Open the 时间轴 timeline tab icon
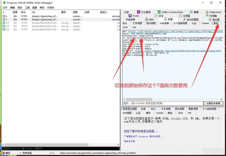 coord(207,16)
